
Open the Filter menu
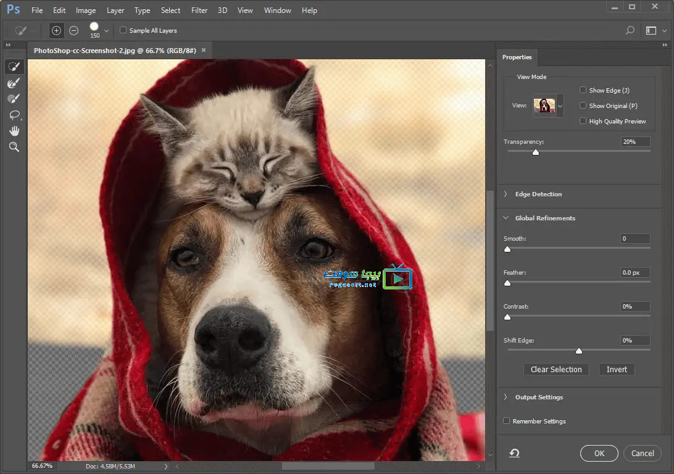[199, 10]
